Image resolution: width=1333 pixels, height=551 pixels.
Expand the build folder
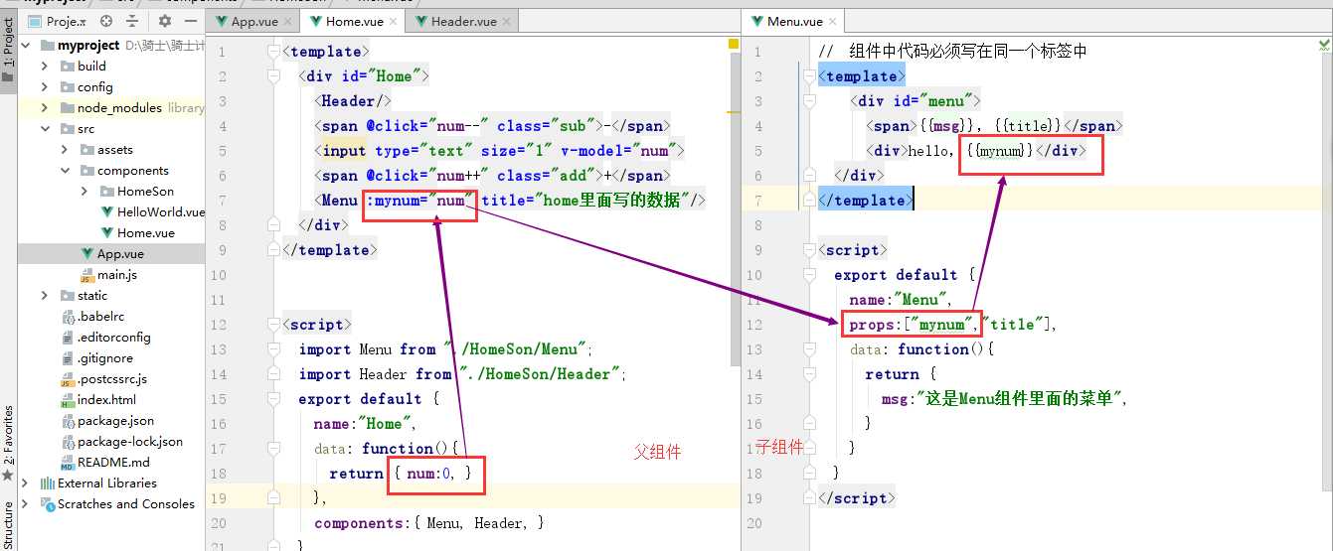[x=45, y=67]
